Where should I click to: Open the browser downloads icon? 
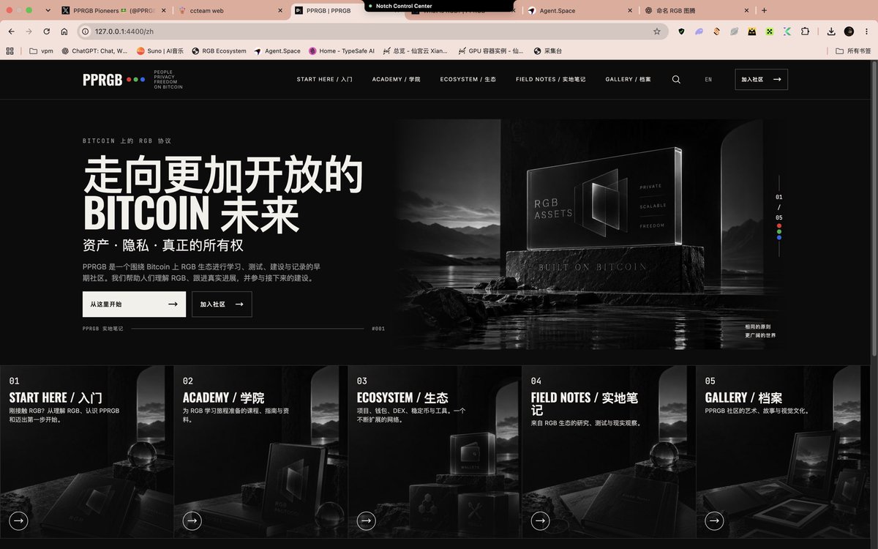coord(831,31)
